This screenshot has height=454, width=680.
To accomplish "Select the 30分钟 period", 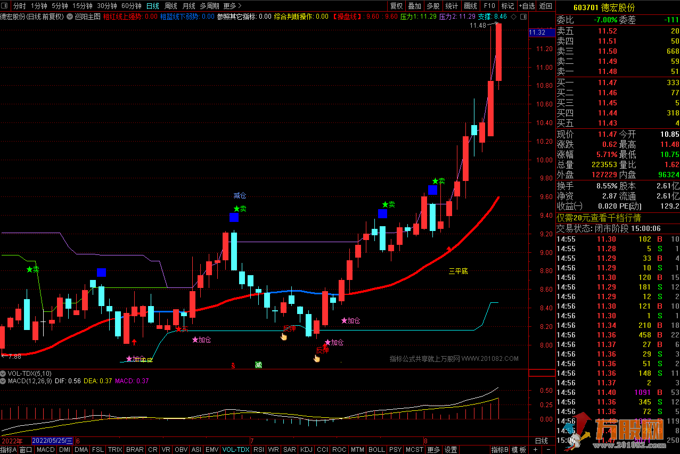I will click(x=107, y=6).
